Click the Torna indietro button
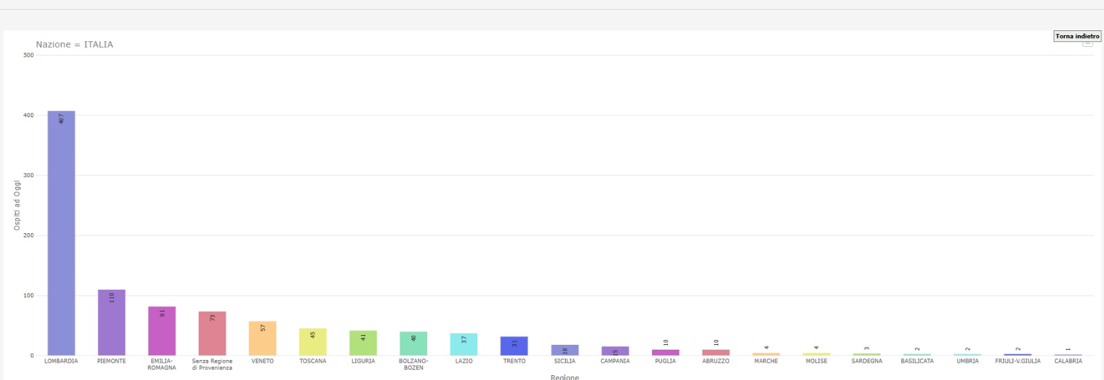This screenshot has width=1104, height=380. 1077,36
